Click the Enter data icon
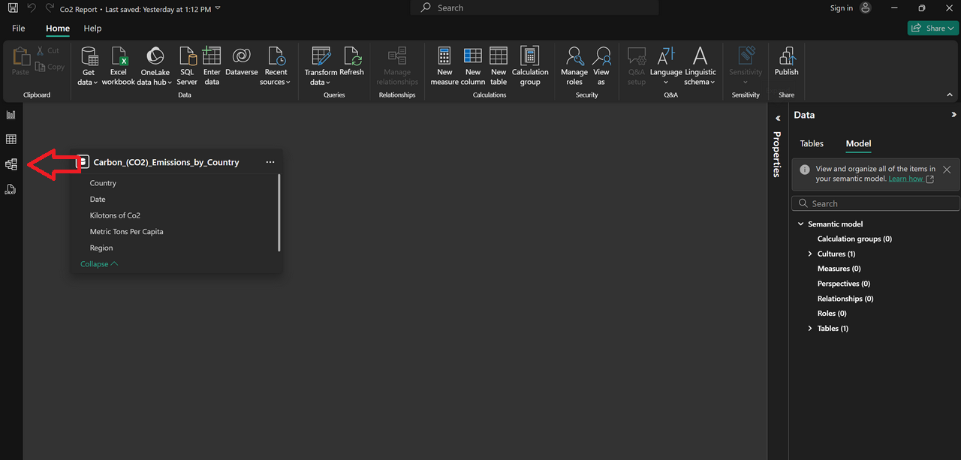This screenshot has width=961, height=460. pos(212,56)
